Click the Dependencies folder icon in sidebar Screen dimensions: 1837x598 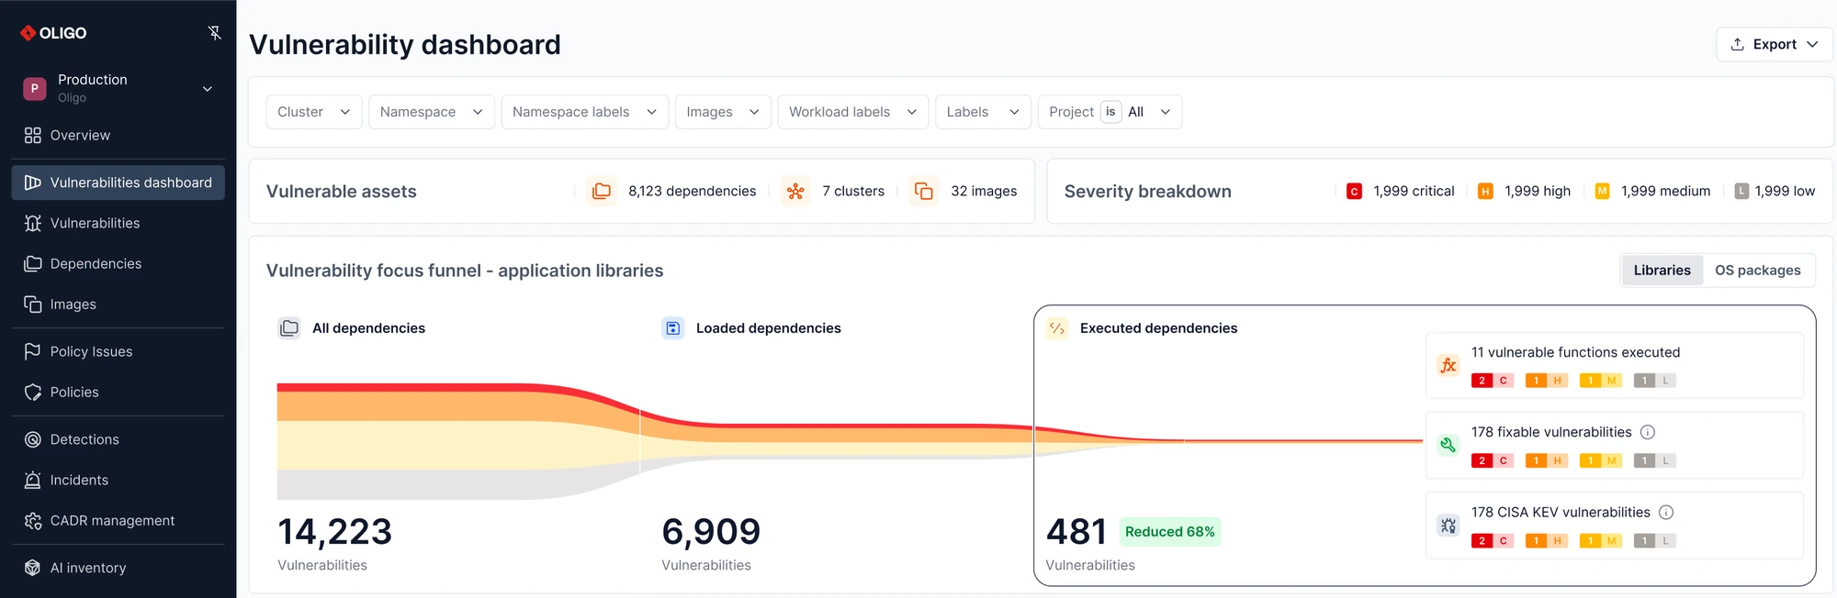33,263
